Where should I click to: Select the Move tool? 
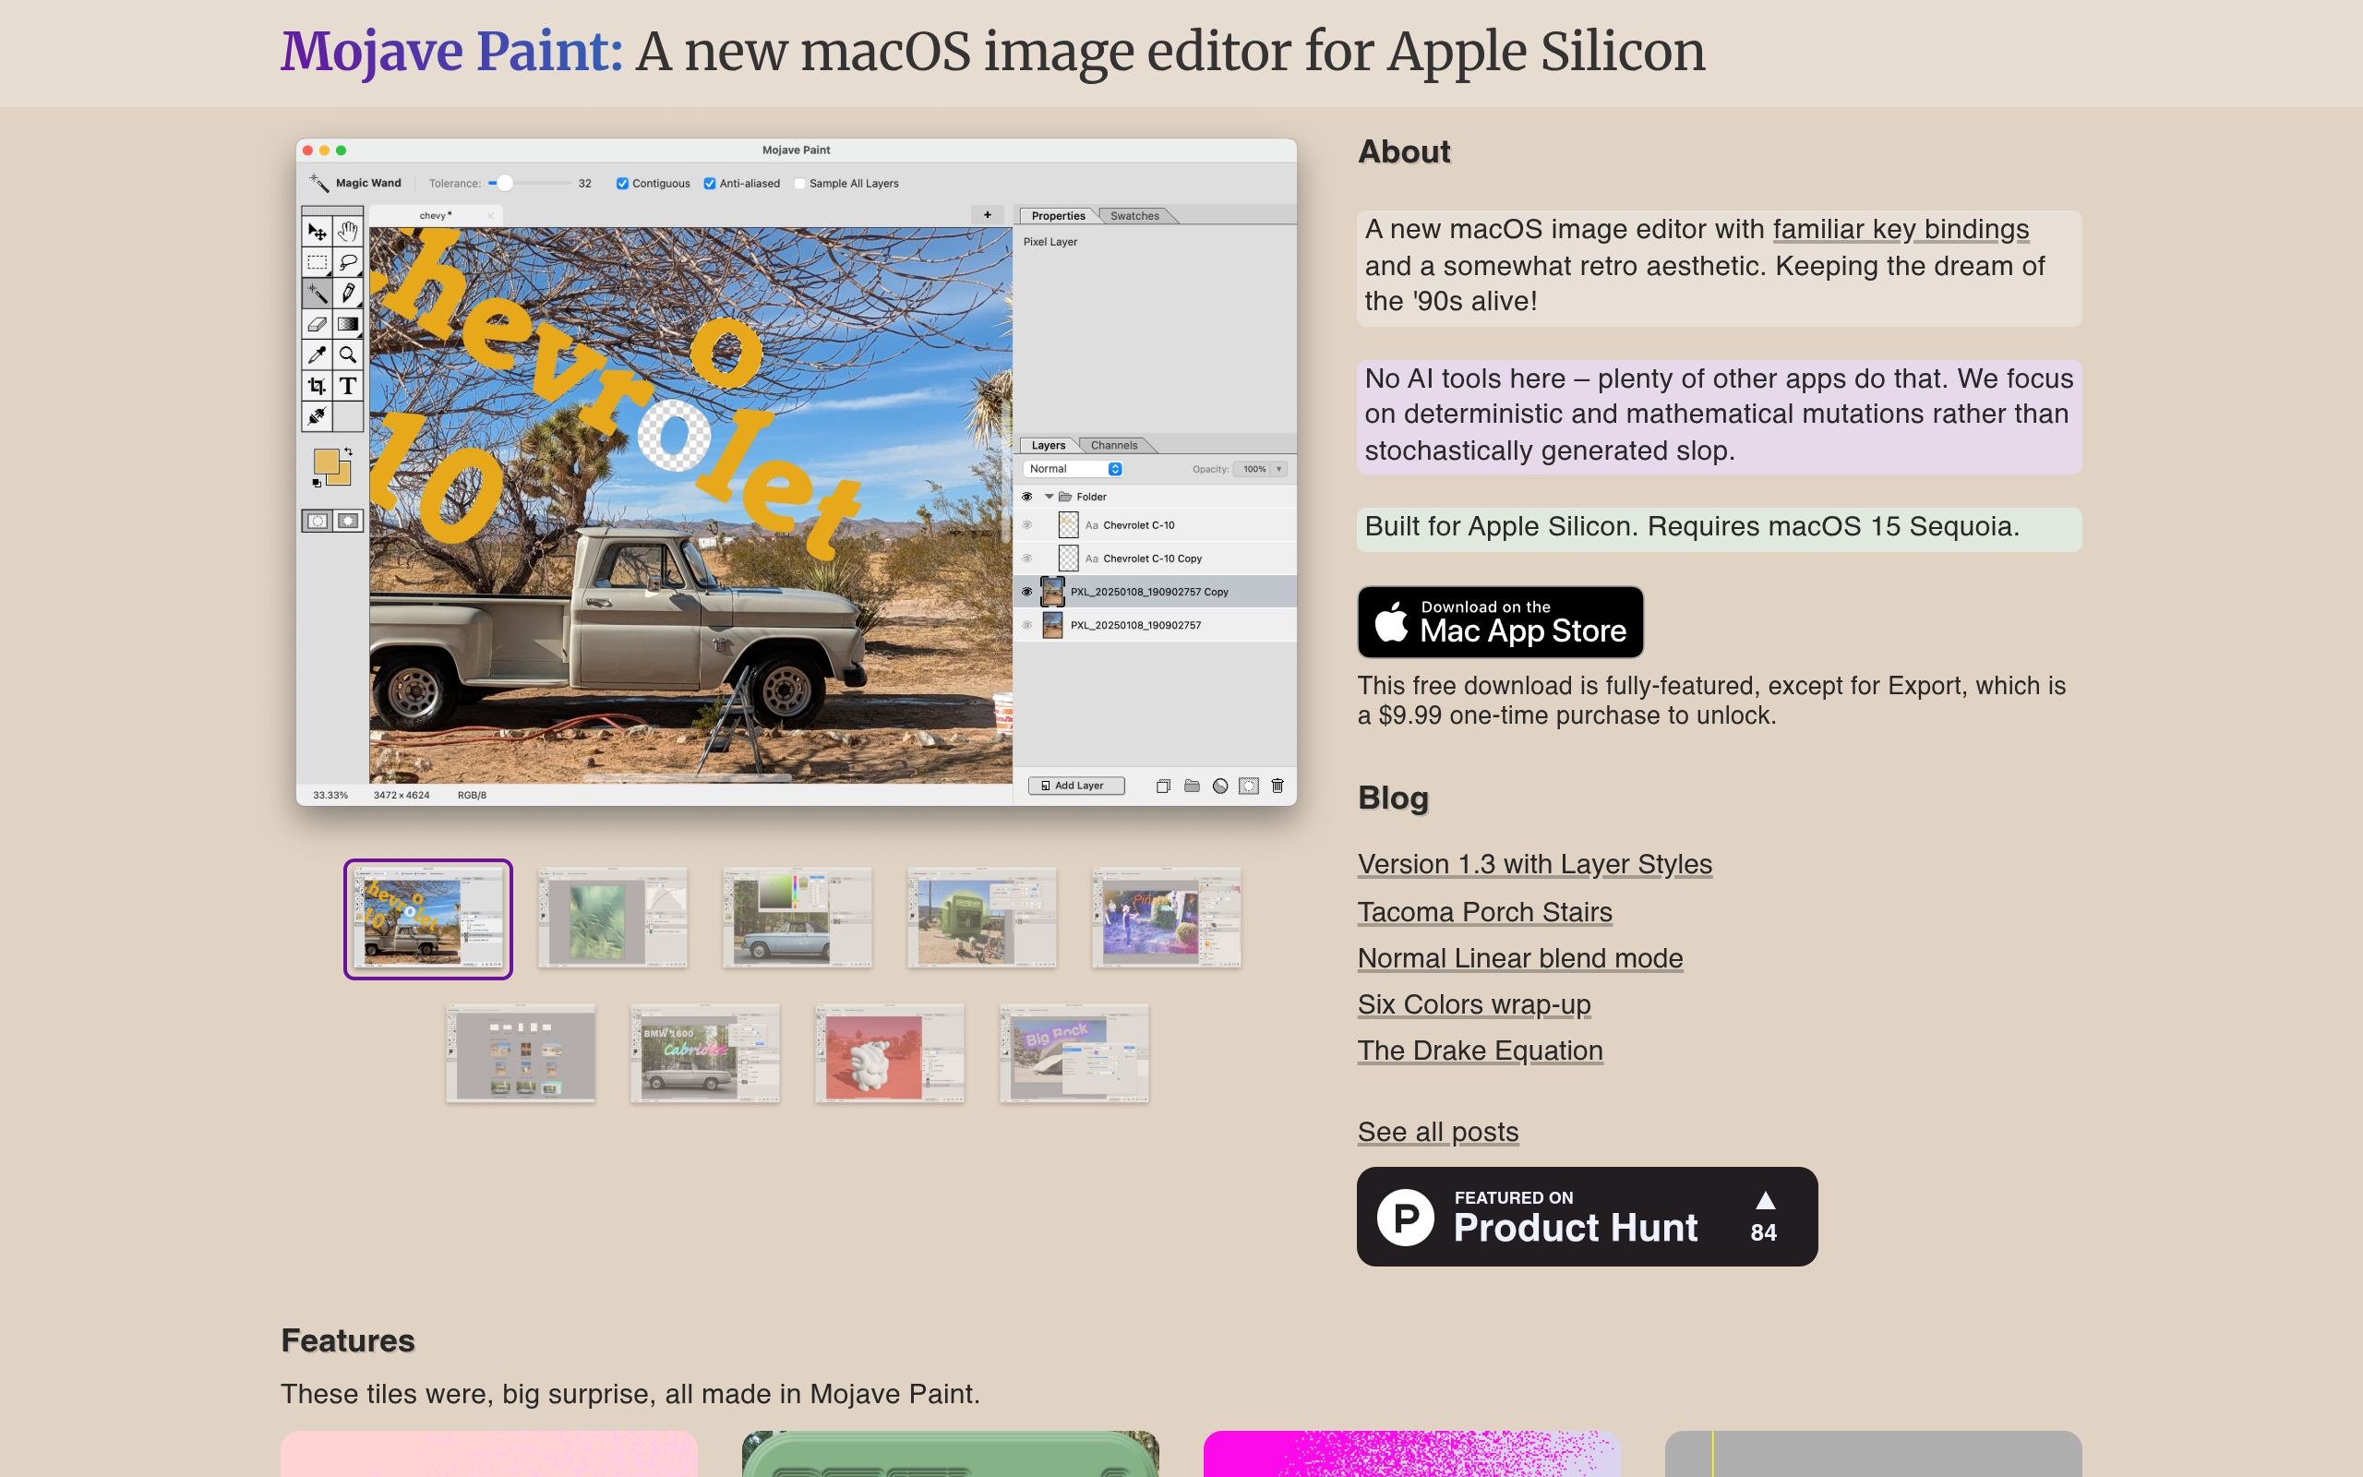point(317,232)
